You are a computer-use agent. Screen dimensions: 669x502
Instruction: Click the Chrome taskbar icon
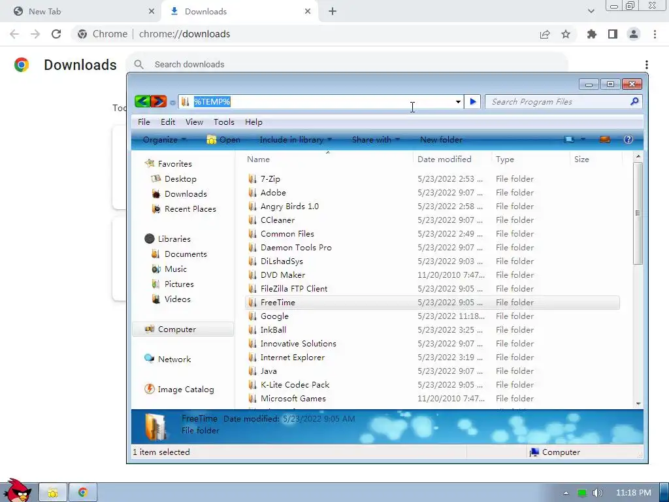pyautogui.click(x=83, y=493)
